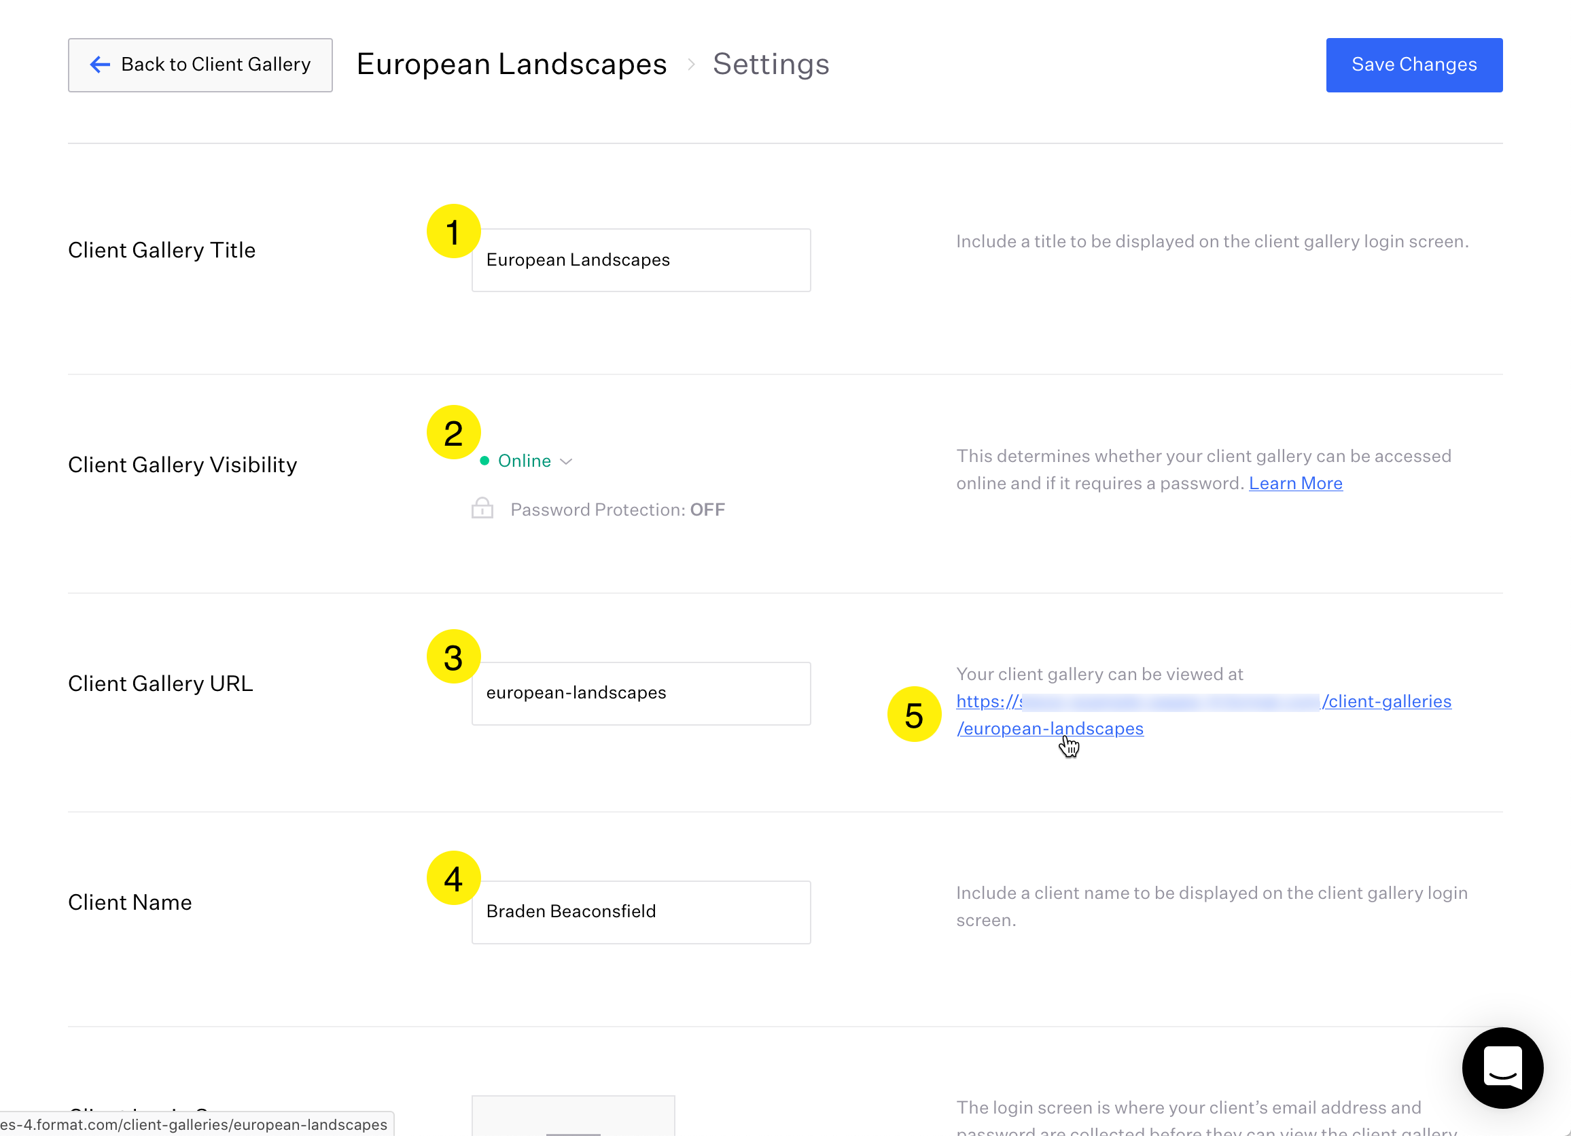Viewport: 1571px width, 1136px height.
Task: Click yellow annotation marker number 3
Action: [453, 656]
